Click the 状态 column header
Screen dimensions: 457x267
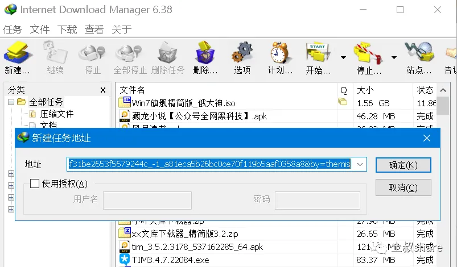[425, 90]
